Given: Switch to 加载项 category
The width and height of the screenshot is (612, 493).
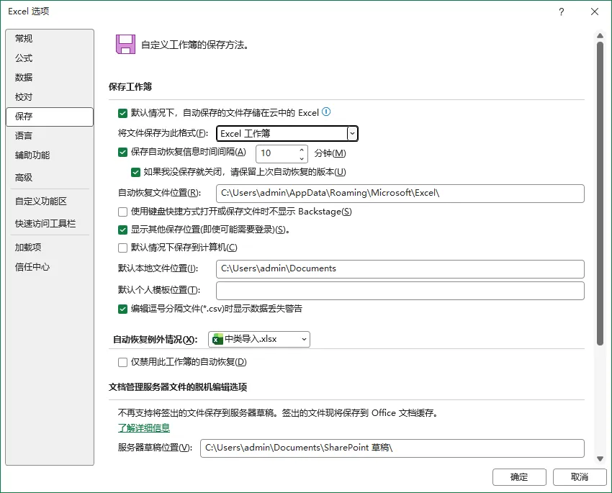Looking at the screenshot, I should coord(50,248).
